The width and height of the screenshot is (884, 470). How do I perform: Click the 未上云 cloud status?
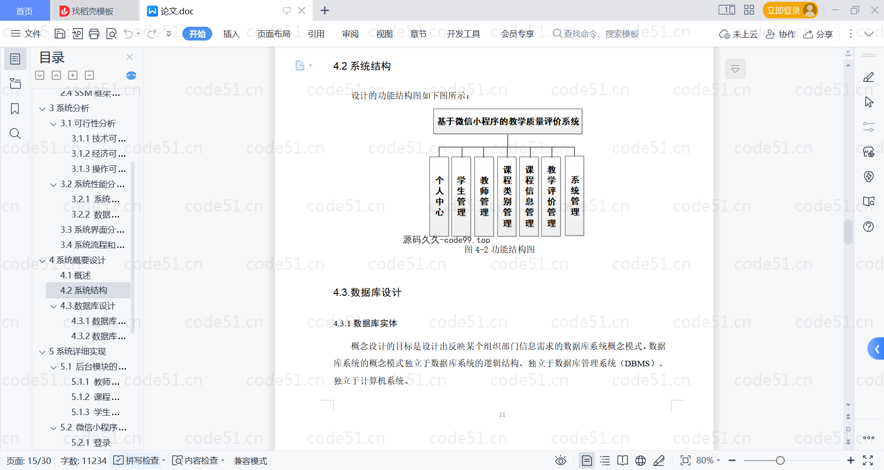(739, 34)
